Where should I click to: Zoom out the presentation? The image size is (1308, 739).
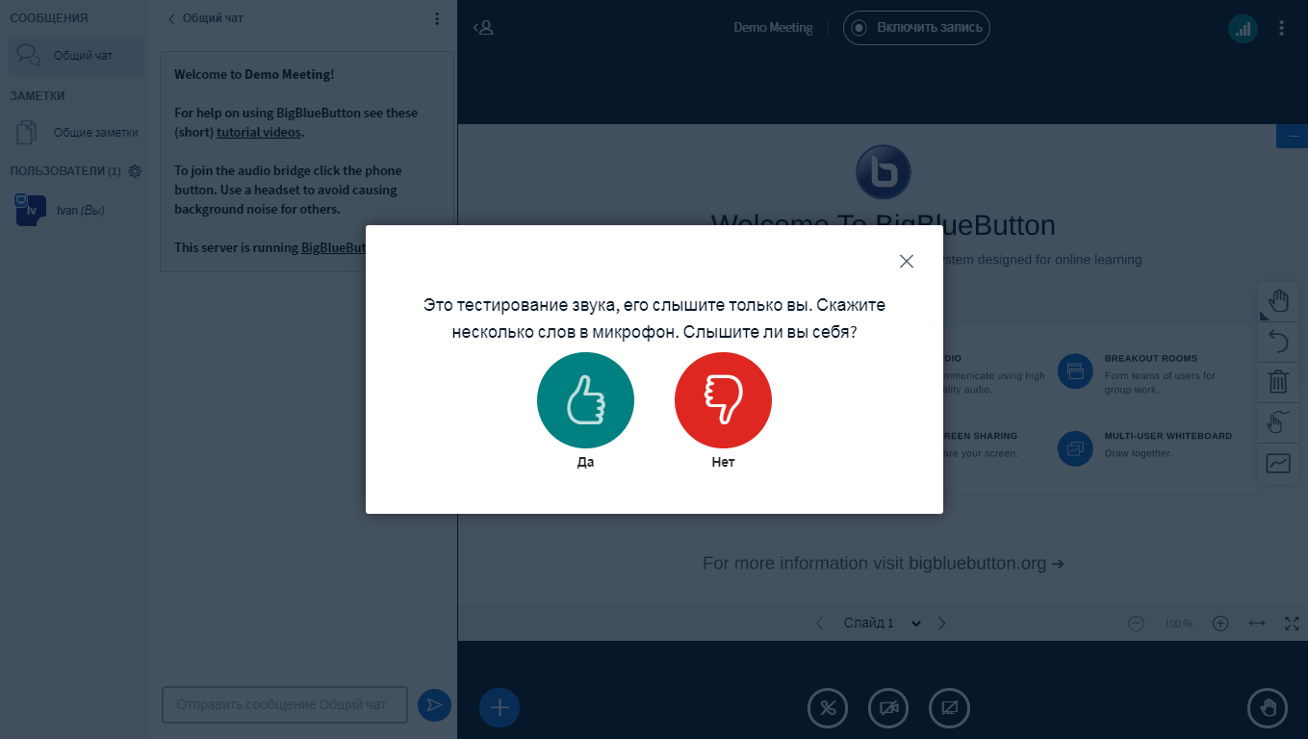1136,624
